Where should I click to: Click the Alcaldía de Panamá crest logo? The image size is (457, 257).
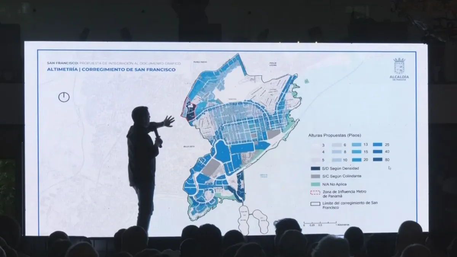399,66
